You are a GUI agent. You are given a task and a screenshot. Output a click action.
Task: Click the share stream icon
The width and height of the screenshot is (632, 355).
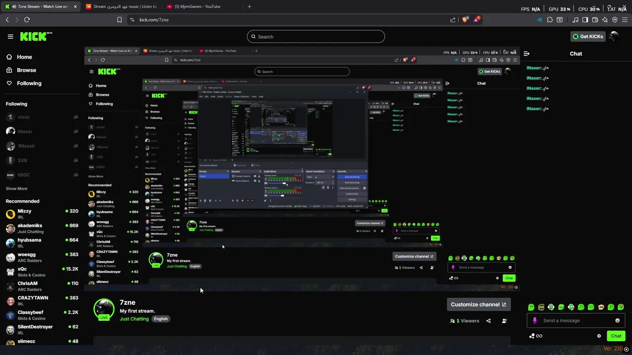pyautogui.click(x=488, y=321)
